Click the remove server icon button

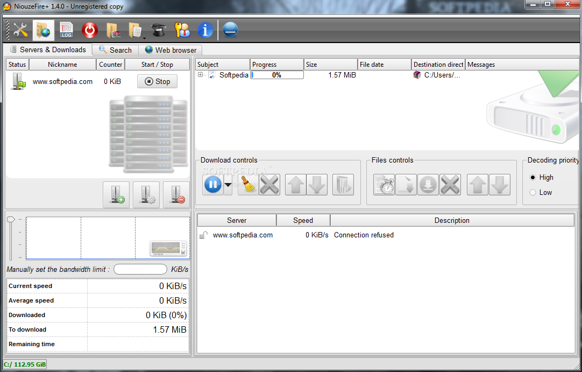[176, 195]
